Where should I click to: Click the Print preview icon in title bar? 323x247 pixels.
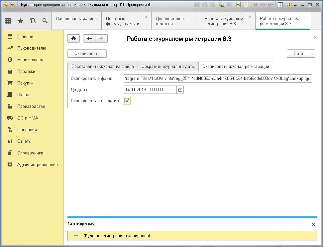tap(212, 5)
